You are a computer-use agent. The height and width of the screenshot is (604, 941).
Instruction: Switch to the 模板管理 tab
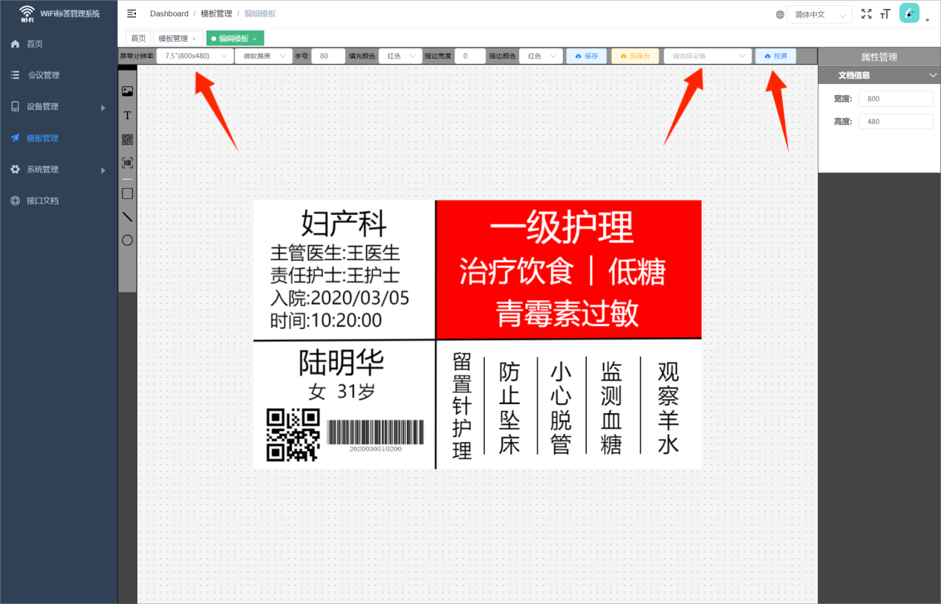[178, 38]
